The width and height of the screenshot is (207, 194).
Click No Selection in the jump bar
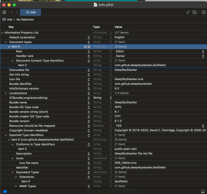25,20
